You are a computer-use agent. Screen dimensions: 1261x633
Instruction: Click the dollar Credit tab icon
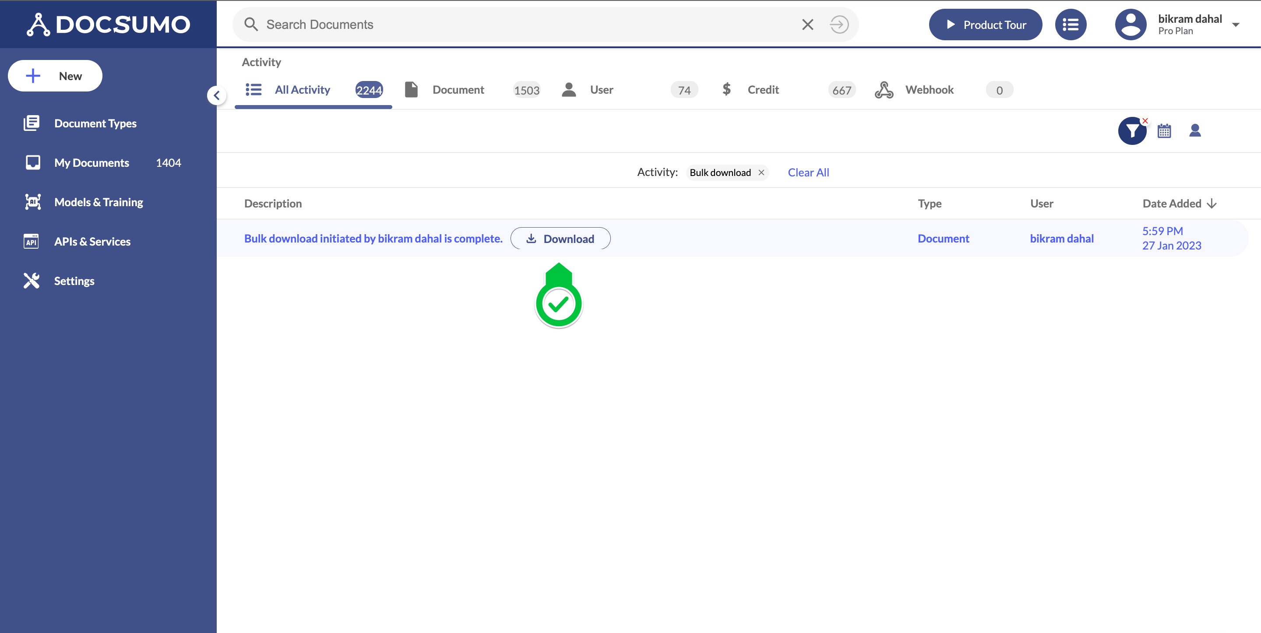point(726,89)
